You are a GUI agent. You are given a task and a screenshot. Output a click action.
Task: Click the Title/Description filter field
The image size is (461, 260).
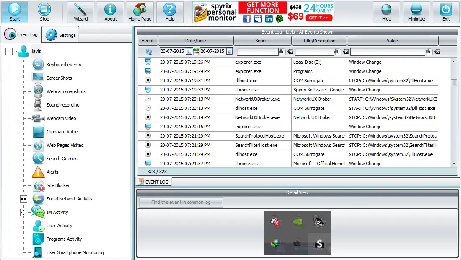314,52
